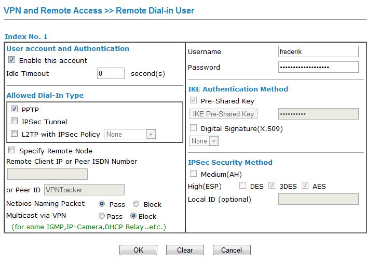Expand Digital Signature None dropdown
Viewport: 379px width, 263px height.
tap(204, 141)
